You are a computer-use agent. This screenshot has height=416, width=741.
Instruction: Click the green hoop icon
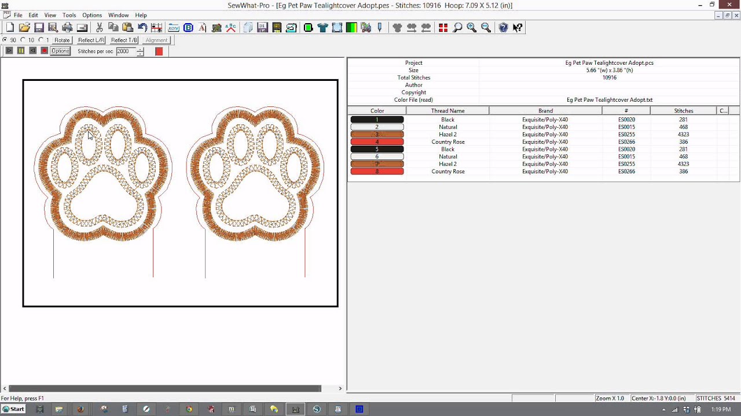pyautogui.click(x=309, y=27)
